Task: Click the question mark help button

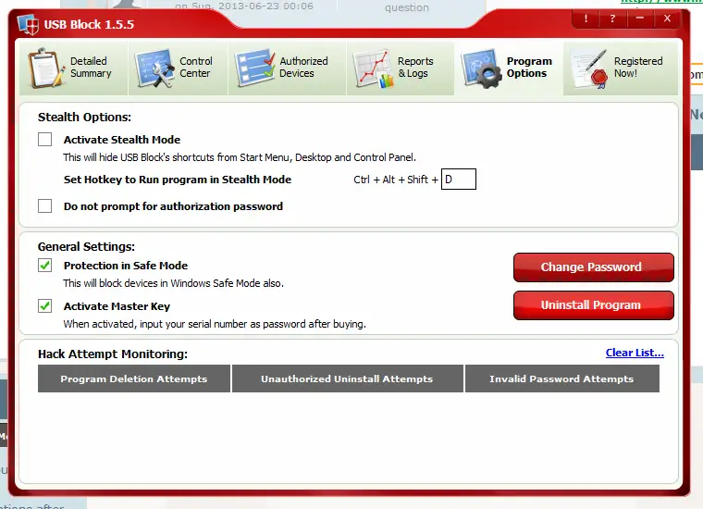Action: [612, 19]
